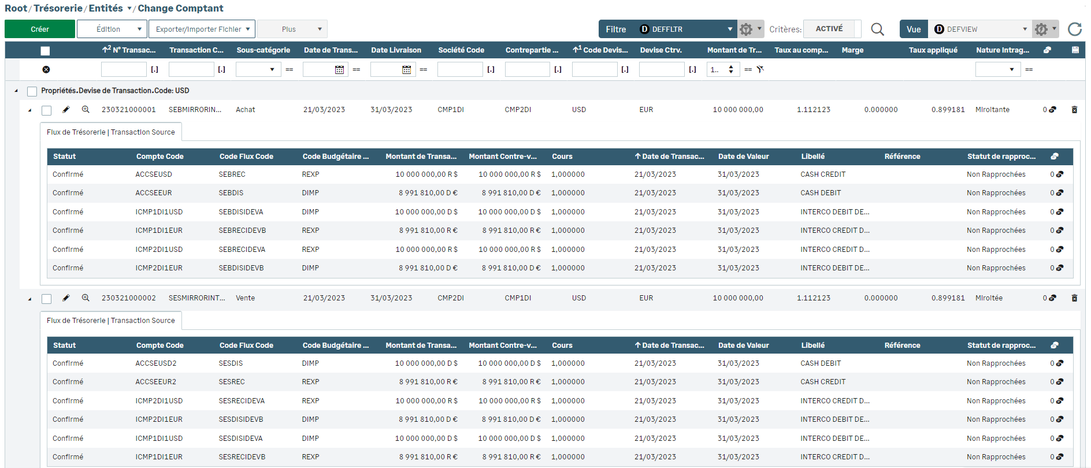The width and height of the screenshot is (1091, 468).
Task: Open the Édition dropdown
Action: tap(112, 29)
